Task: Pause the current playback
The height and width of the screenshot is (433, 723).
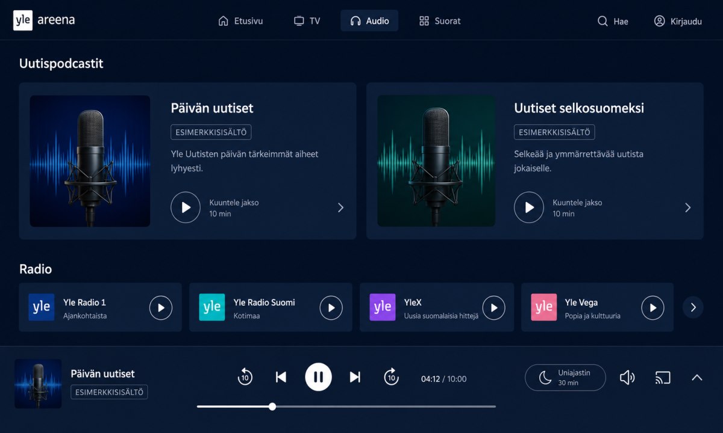Action: (318, 377)
